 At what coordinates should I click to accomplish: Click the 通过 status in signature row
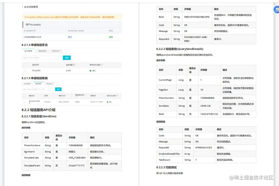click(93, 71)
